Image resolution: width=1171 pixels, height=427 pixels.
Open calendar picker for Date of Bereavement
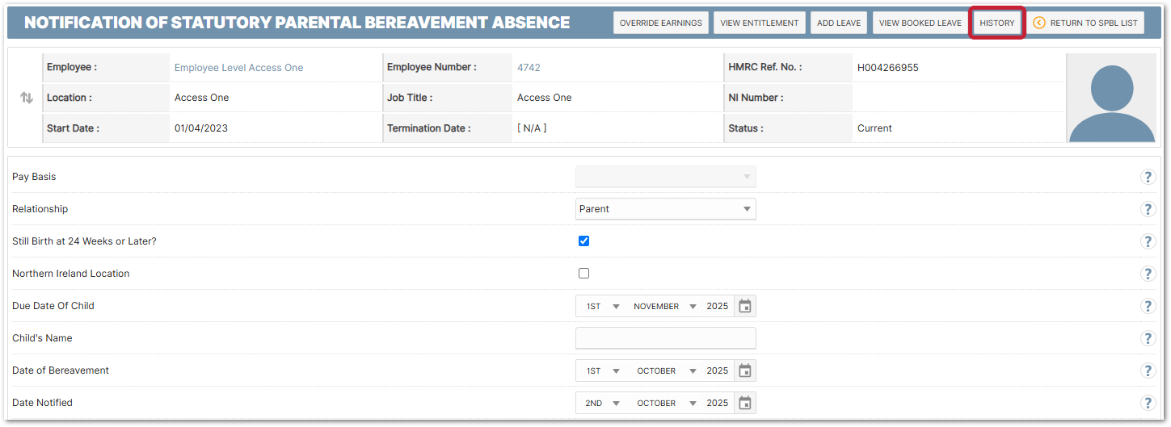745,370
